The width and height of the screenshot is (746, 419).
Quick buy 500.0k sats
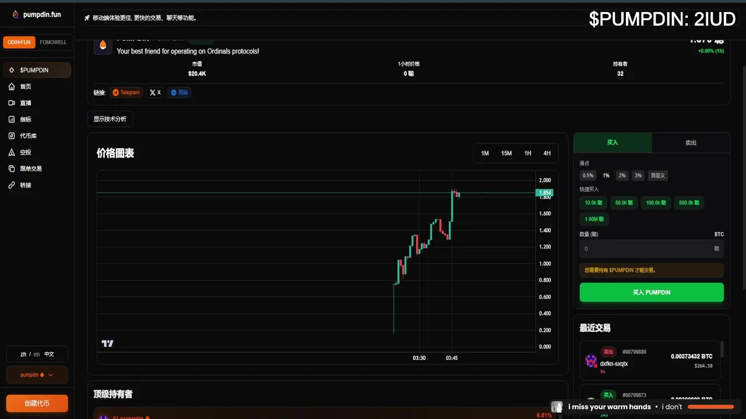(x=689, y=203)
